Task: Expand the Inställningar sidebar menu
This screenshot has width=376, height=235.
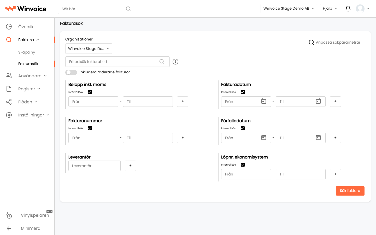Action: click(x=34, y=115)
